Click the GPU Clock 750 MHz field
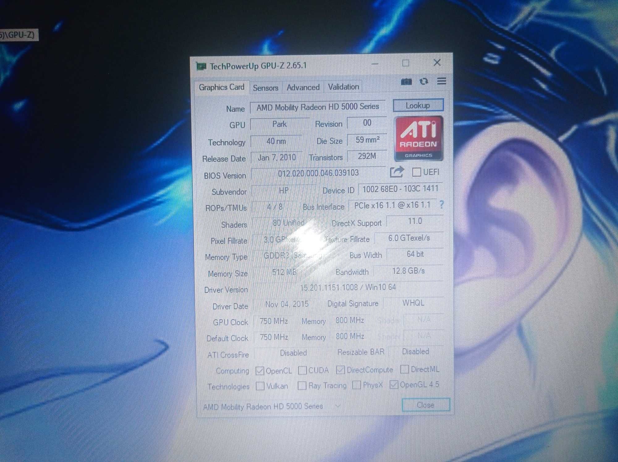618x462 pixels. (x=274, y=321)
